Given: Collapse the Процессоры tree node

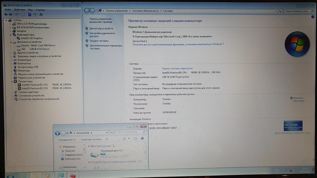Looking at the screenshot, I should tap(12, 82).
